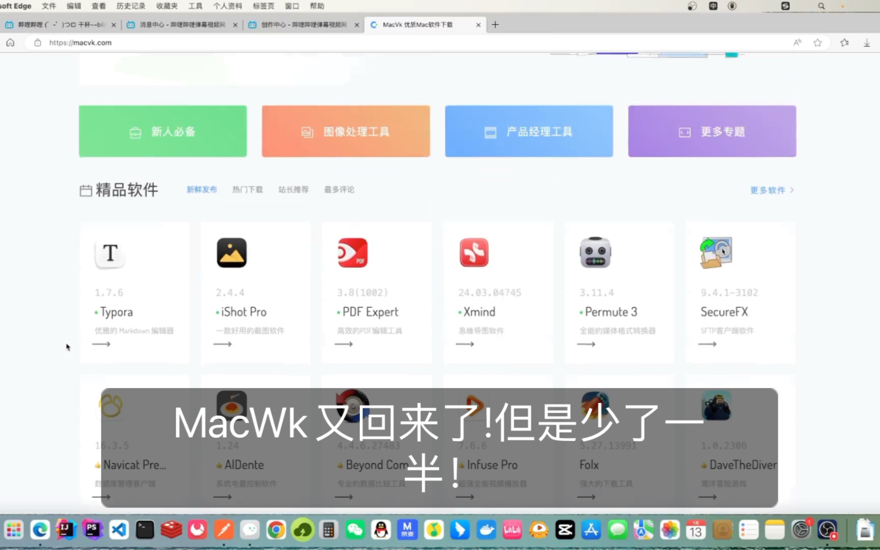The width and height of the screenshot is (880, 550).
Task: Open App Store from the dock
Action: point(591,530)
